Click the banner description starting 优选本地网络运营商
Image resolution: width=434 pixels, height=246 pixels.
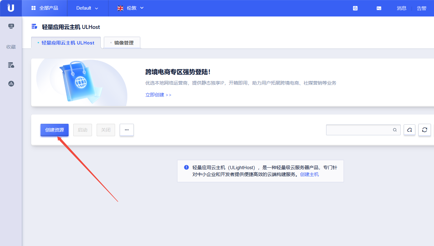click(x=241, y=83)
